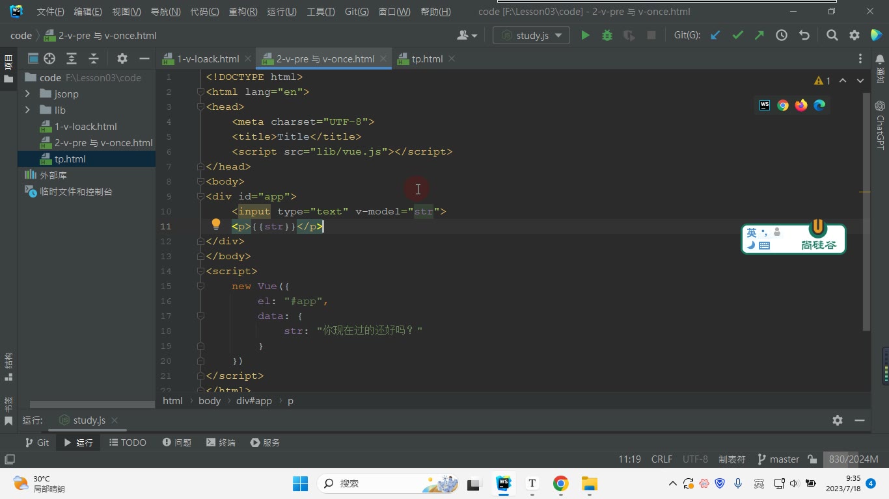Open the user account dropdown

[467, 36]
